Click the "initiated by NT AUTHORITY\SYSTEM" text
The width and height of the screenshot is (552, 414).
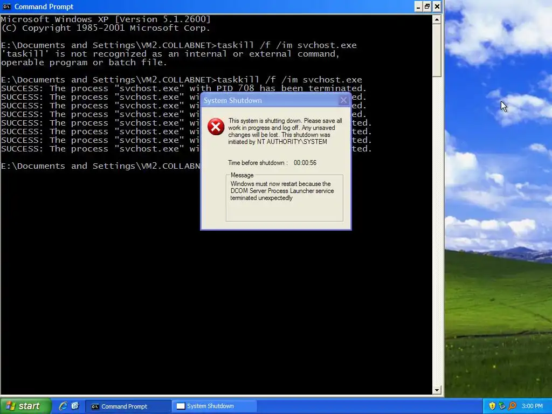(x=278, y=142)
